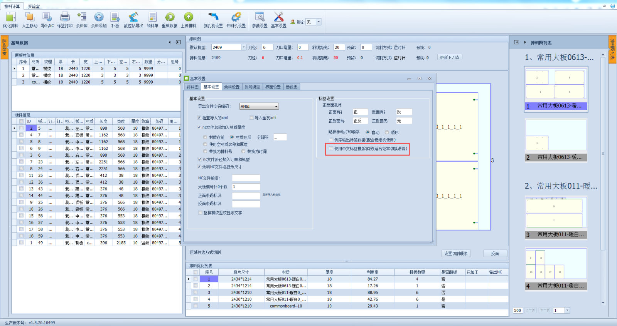The image size is (617, 326).
Task: Select thumbnail 1 常用大板0613-暖
Action: (x=556, y=89)
